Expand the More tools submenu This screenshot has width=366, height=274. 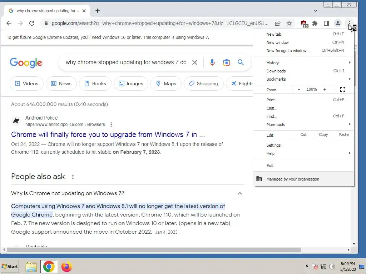click(x=304, y=125)
